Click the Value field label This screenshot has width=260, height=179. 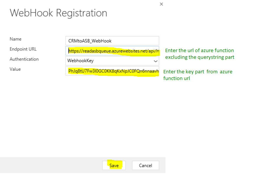[x=15, y=69]
